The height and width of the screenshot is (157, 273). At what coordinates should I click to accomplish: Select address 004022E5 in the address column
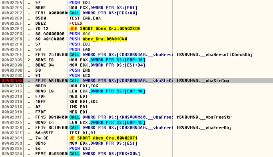coord(12,8)
